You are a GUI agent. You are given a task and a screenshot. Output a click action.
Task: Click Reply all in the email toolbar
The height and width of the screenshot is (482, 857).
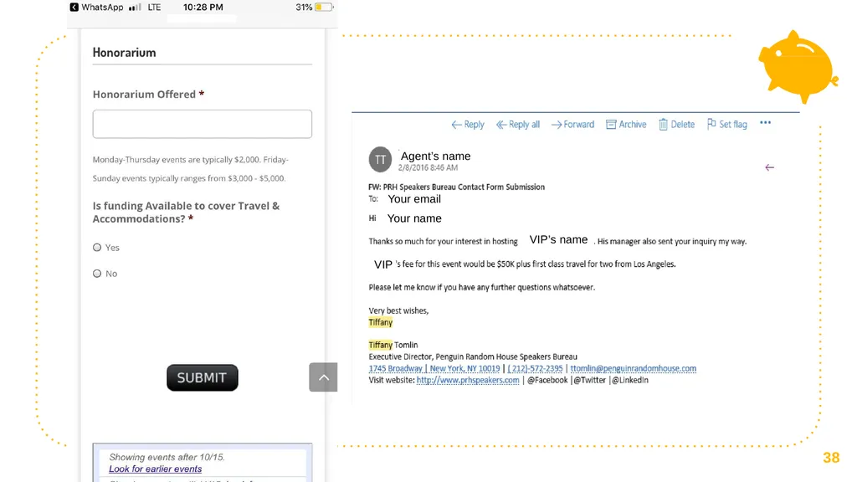(518, 125)
